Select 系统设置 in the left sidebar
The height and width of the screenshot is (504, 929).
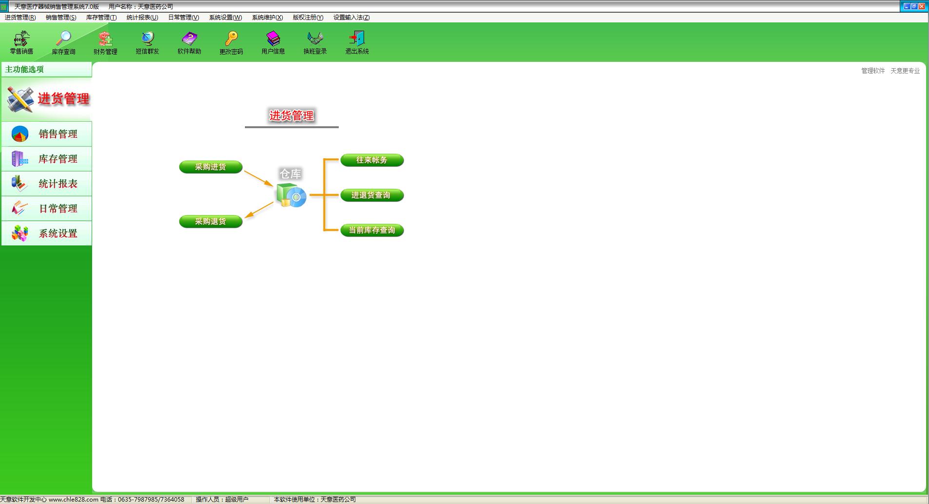tap(47, 233)
